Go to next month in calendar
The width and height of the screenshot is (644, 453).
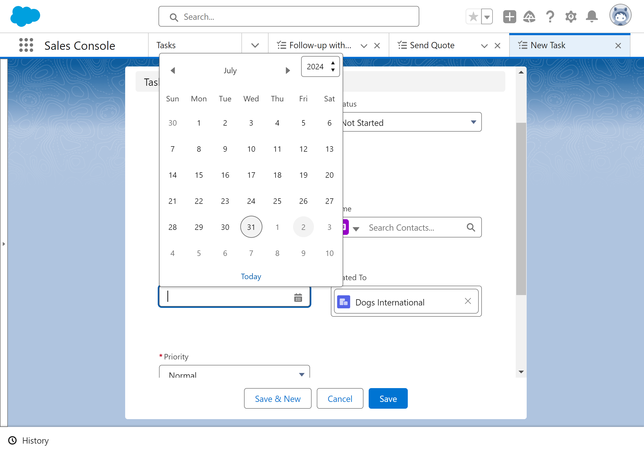tap(288, 70)
